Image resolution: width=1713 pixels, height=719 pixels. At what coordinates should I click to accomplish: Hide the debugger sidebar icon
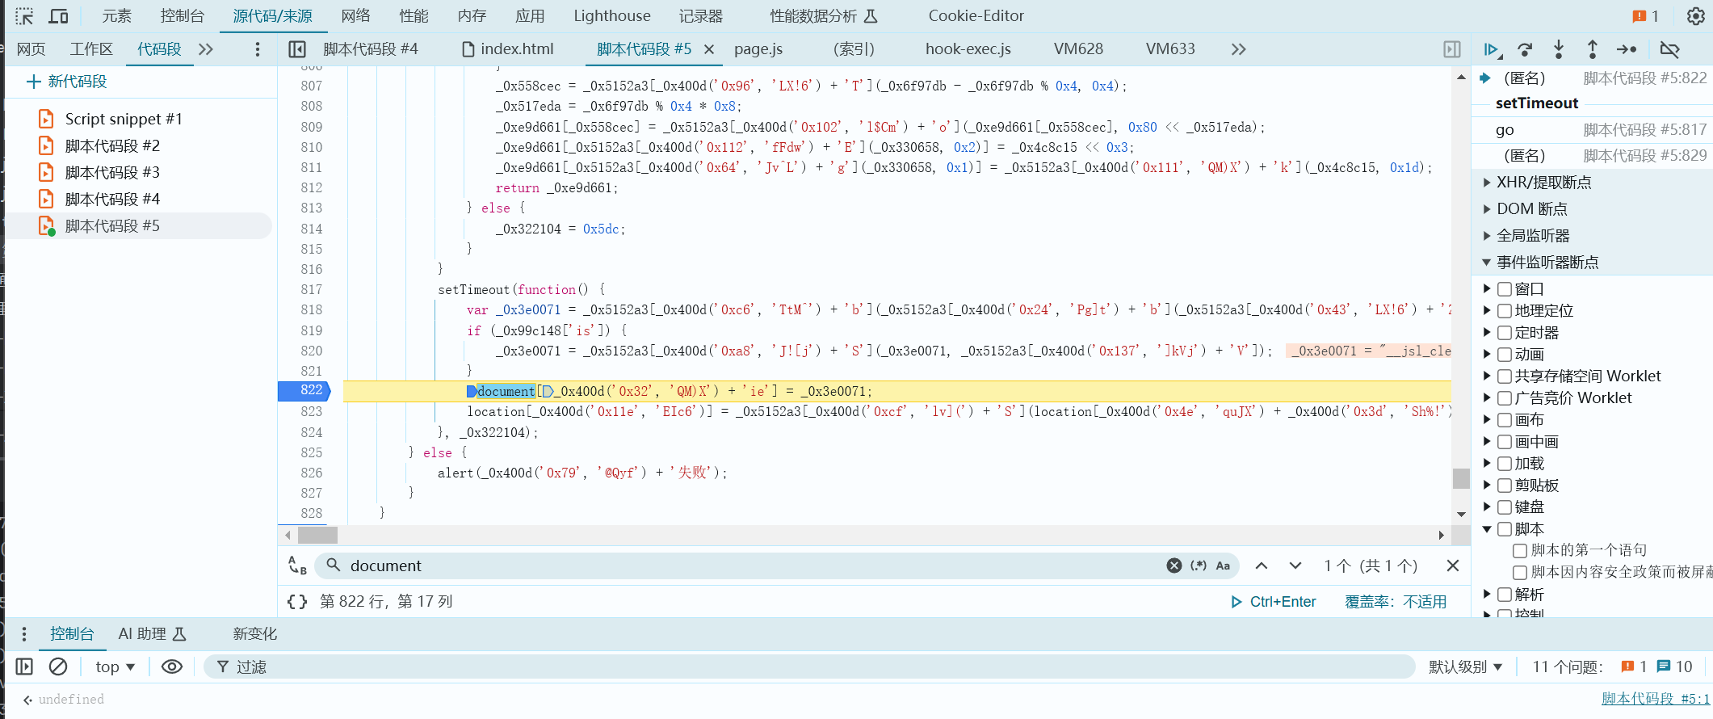[1452, 49]
